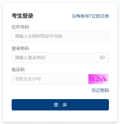This screenshot has height=124, width=120.
Task: Select the 考生登录 heading text
Action: pos(22,16)
